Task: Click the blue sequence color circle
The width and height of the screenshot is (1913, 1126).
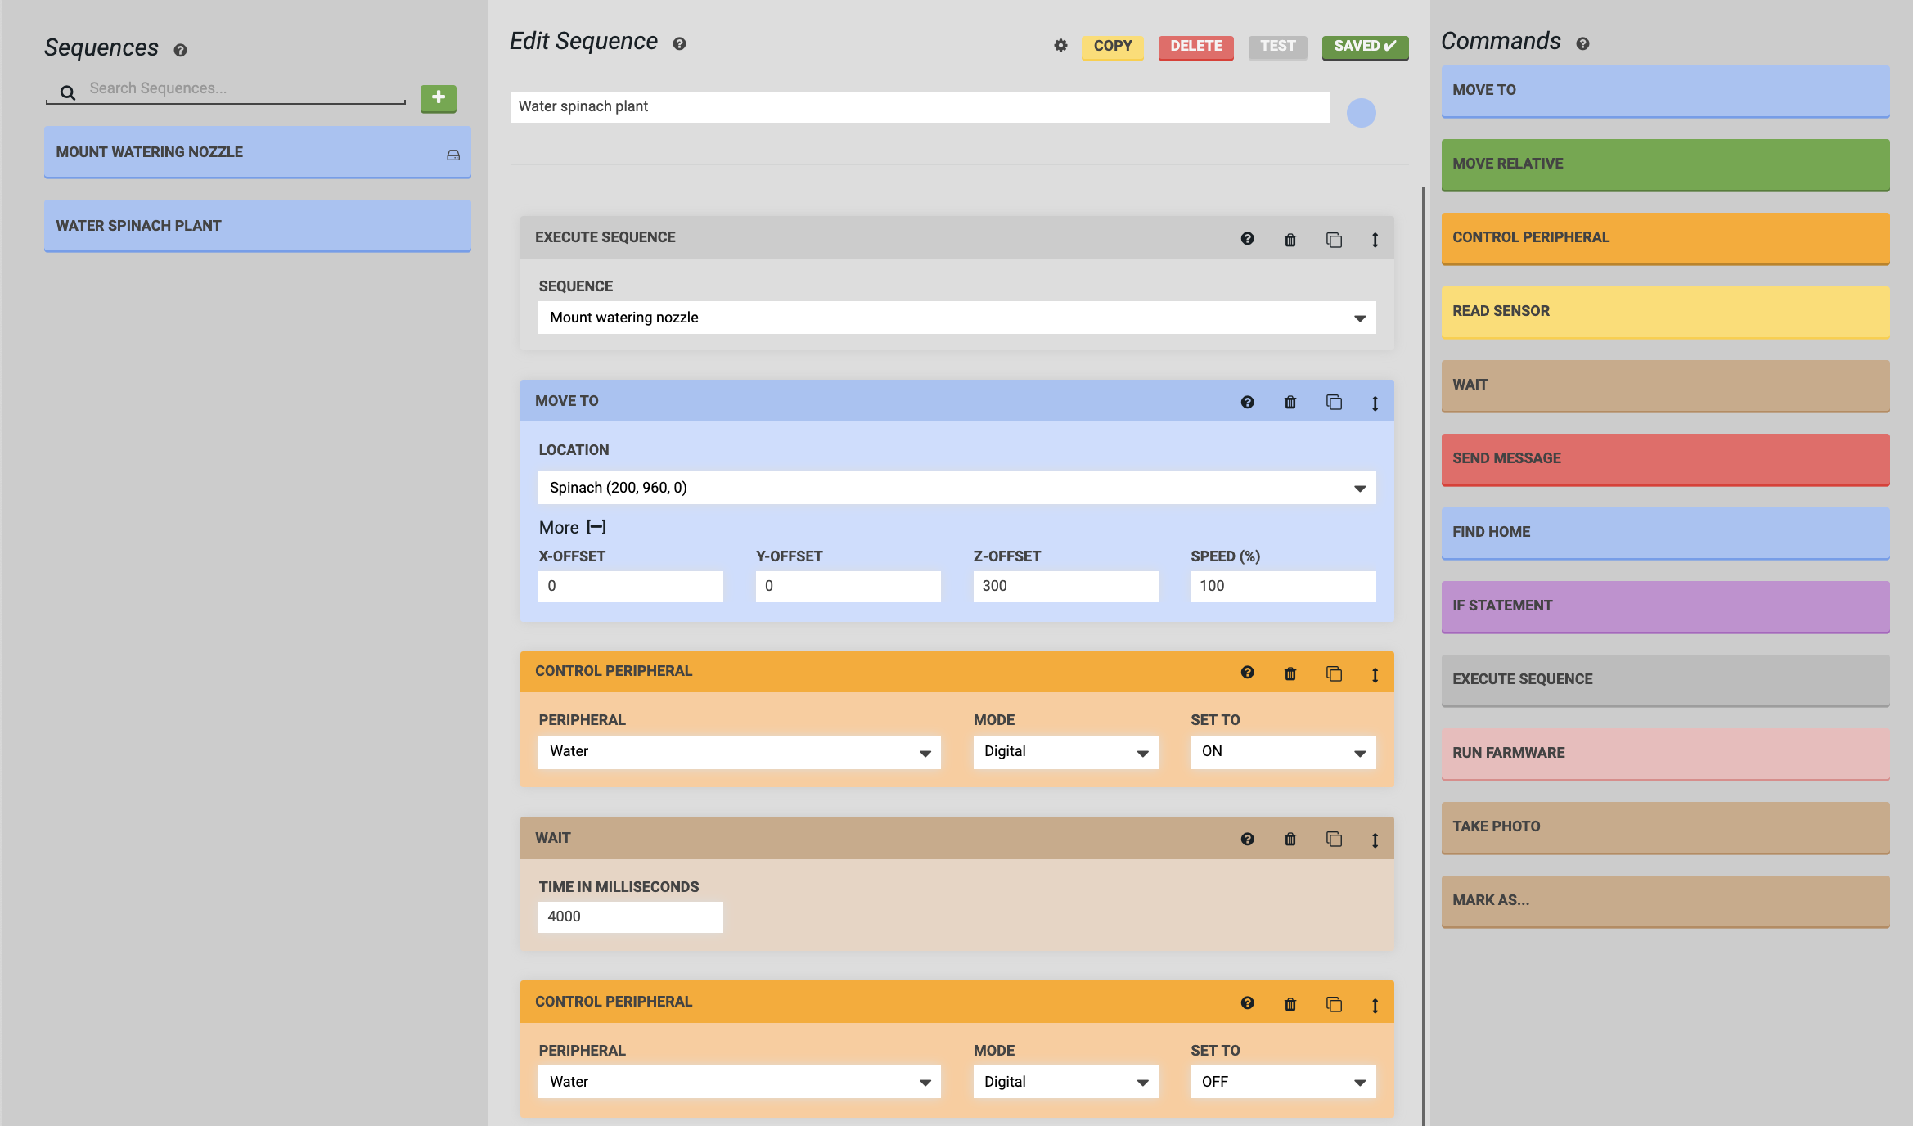Action: 1361,113
